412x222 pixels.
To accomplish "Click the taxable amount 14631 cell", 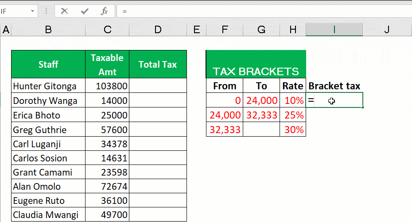I will pos(107,158).
